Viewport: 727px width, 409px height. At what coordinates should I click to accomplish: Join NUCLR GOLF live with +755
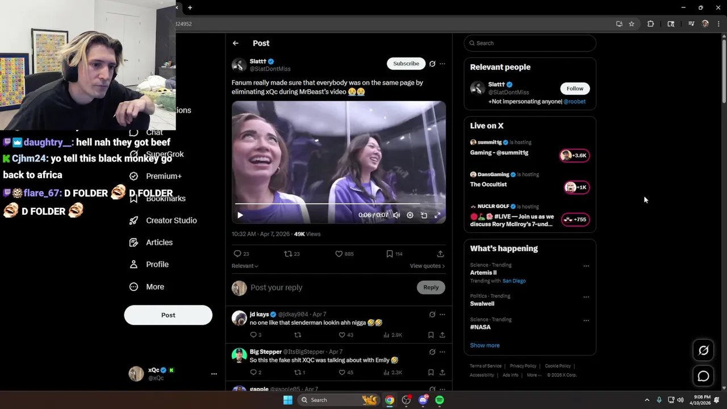tap(575, 219)
